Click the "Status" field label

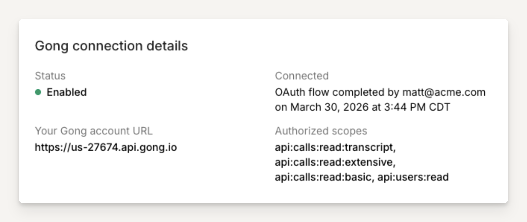(50, 76)
